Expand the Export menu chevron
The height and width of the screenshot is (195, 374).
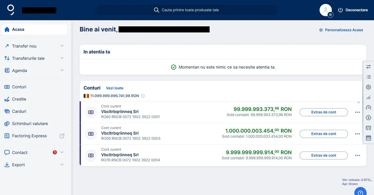62,164
